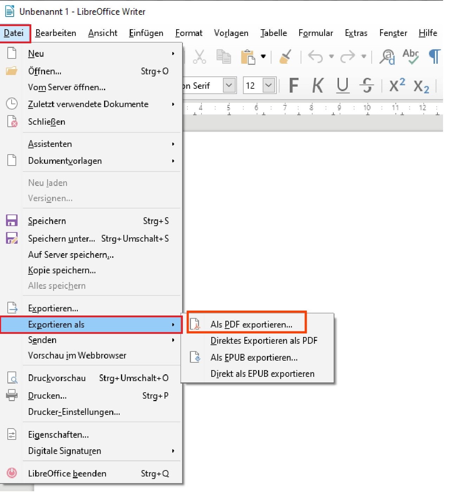
Task: Expand the Senden submenu
Action: click(91, 340)
